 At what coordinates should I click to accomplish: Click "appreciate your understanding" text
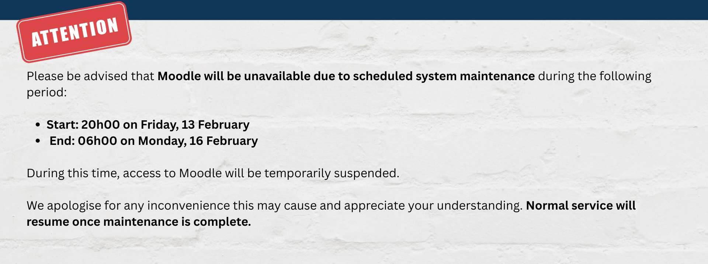[x=433, y=206]
